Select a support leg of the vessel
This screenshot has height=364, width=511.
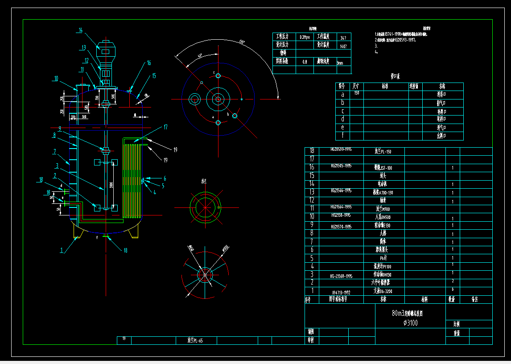pos(77,233)
